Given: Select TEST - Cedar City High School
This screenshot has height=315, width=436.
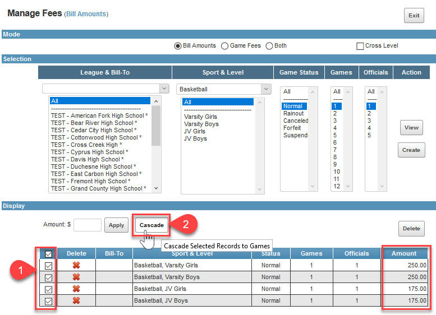Looking at the screenshot, I should 94,130.
